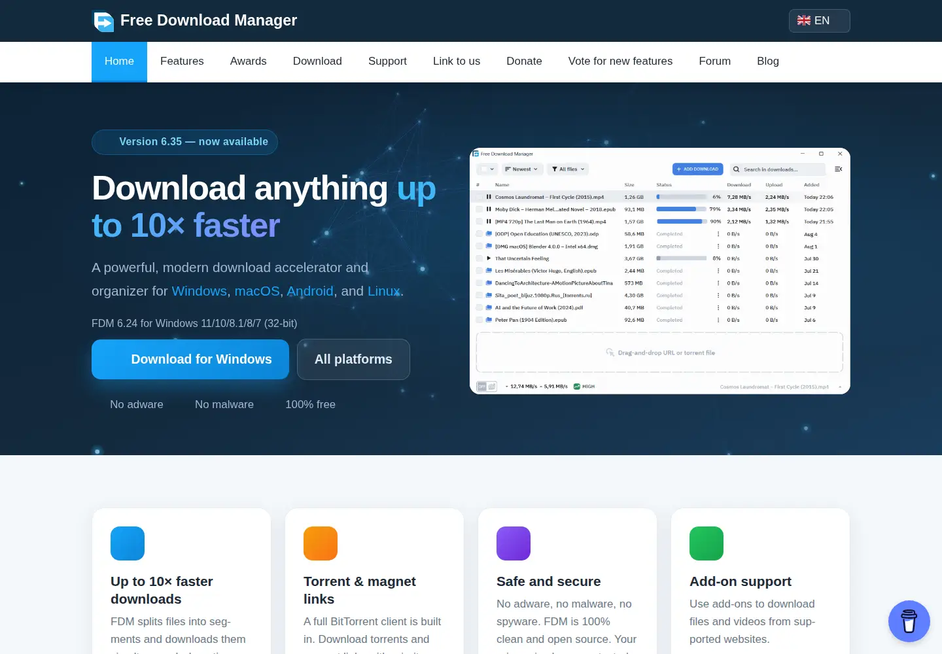The width and height of the screenshot is (942, 654).
Task: Tick the checkbox for That Uncertain Feeling
Action: [479, 258]
